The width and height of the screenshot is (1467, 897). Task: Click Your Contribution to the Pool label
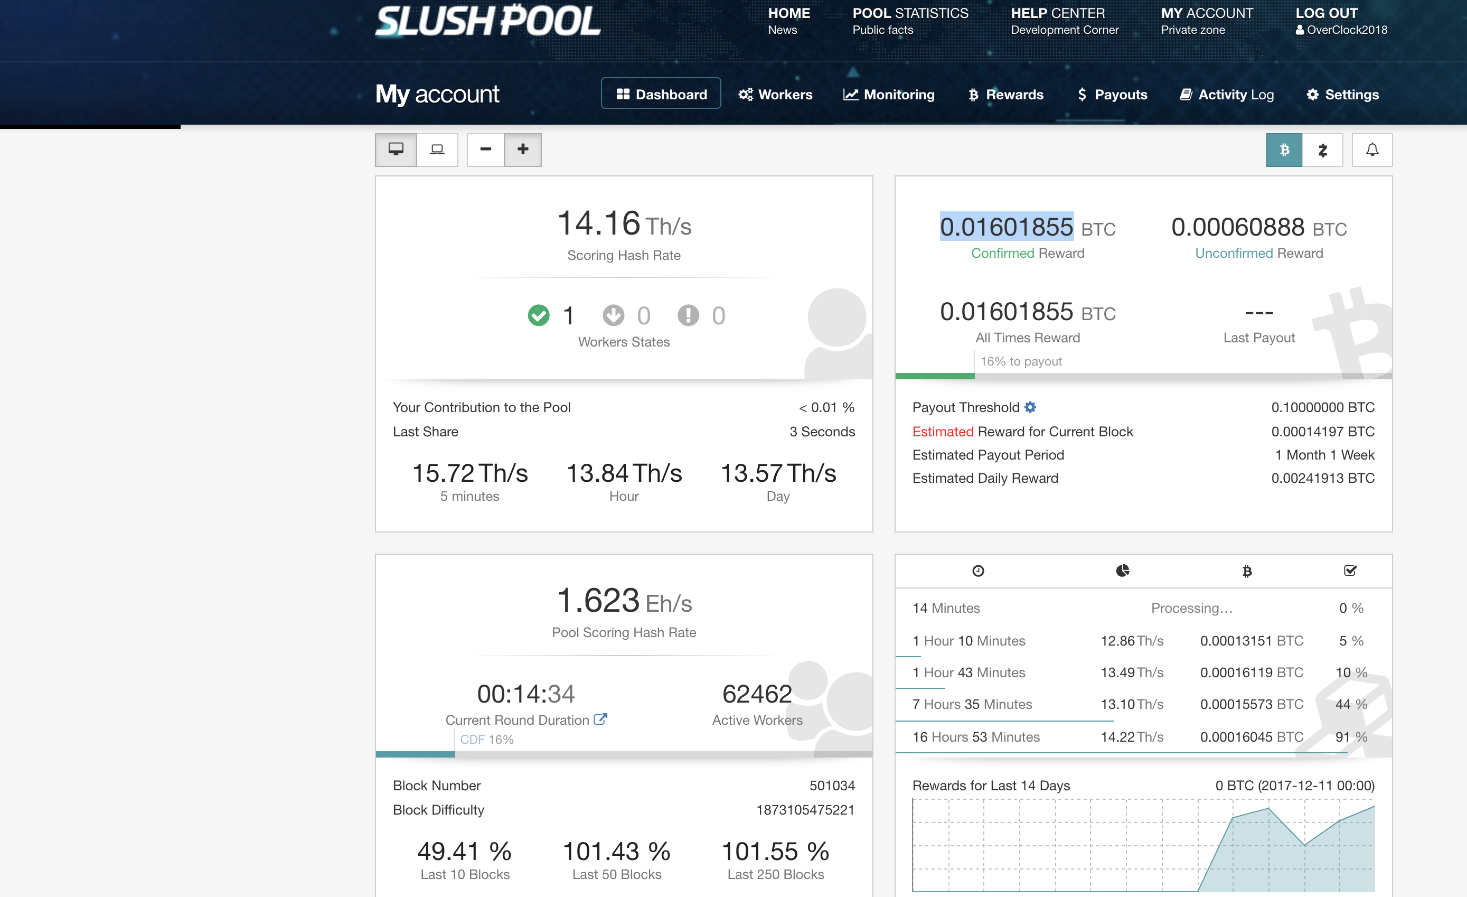[481, 407]
